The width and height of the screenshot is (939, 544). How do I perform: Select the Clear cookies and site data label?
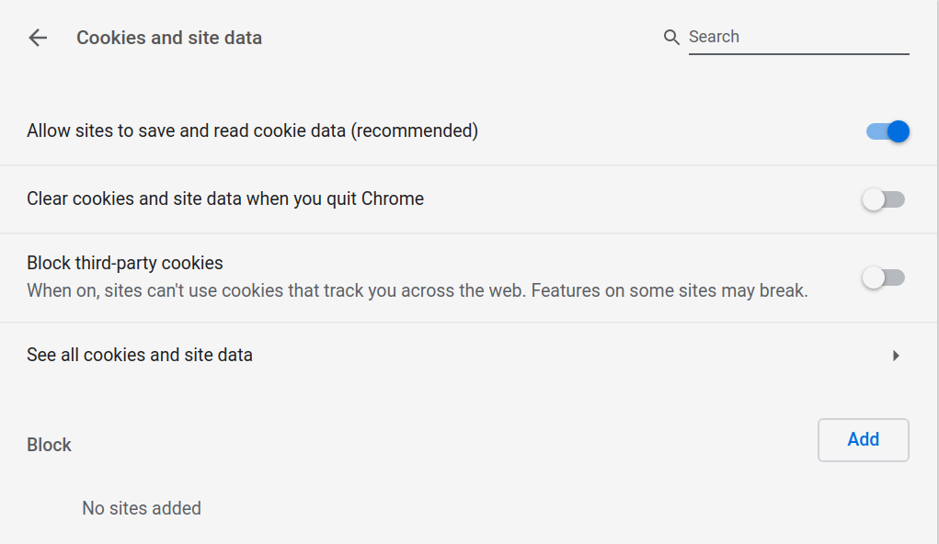225,198
